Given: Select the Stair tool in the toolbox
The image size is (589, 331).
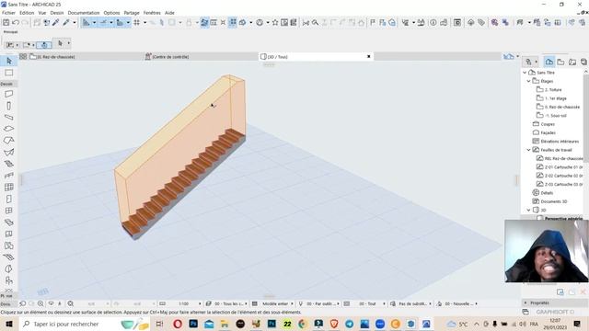Looking at the screenshot, I should (8, 164).
